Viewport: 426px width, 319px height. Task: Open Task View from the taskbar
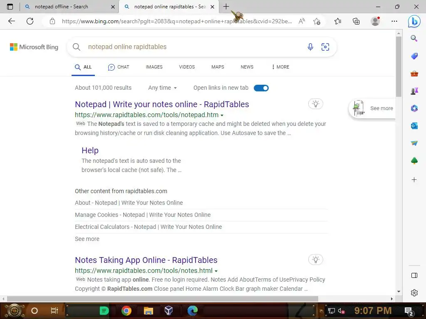pos(54,311)
